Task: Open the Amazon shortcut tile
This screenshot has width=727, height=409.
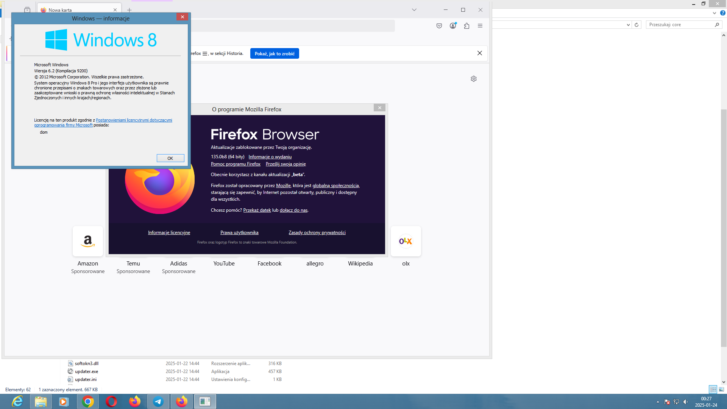Action: (88, 241)
